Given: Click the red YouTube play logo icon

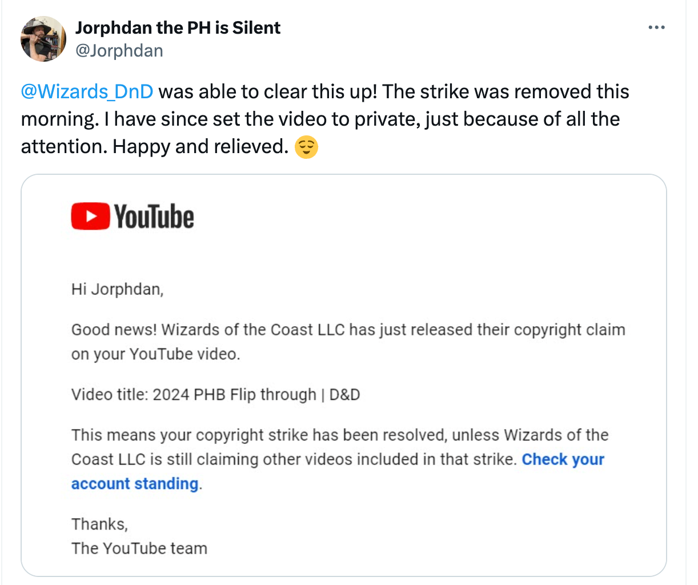Looking at the screenshot, I should (90, 217).
